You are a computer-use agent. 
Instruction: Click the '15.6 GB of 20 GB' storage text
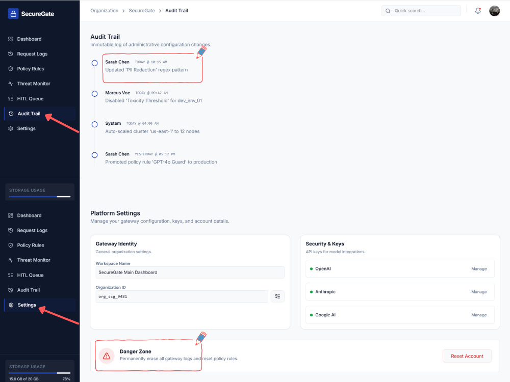pos(24,379)
